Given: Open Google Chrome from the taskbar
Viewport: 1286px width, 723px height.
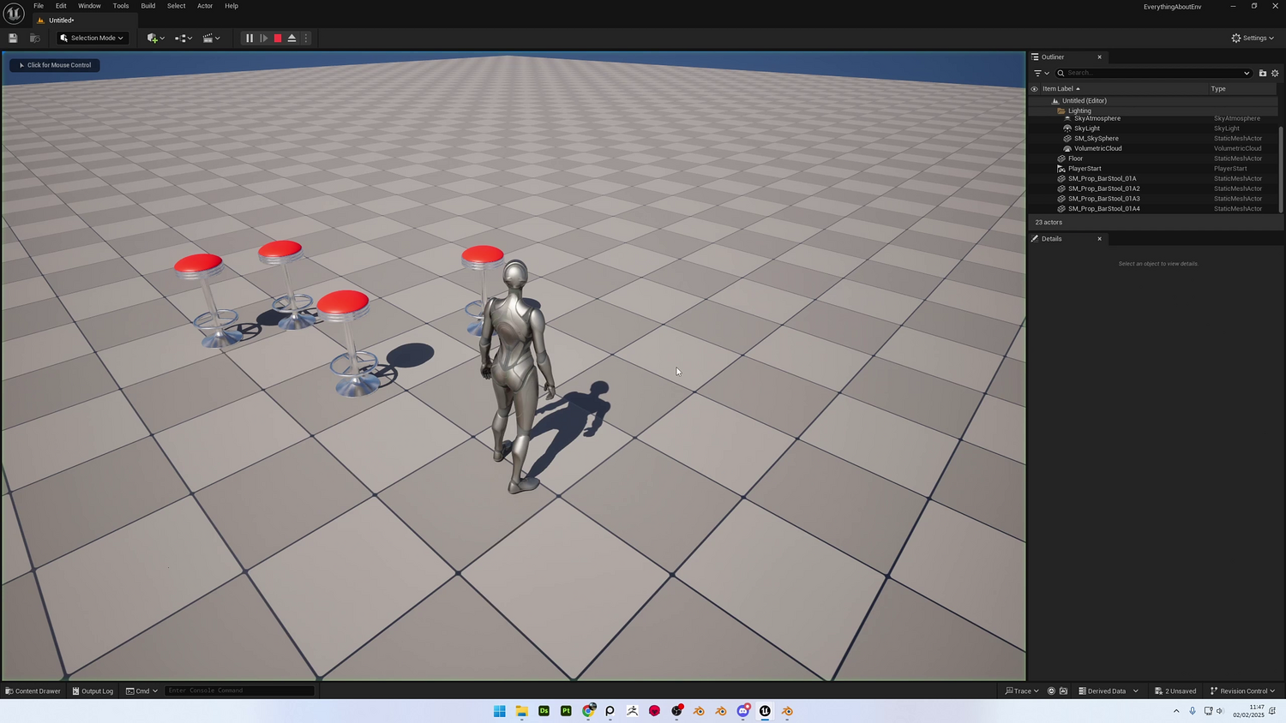Looking at the screenshot, I should [x=588, y=711].
